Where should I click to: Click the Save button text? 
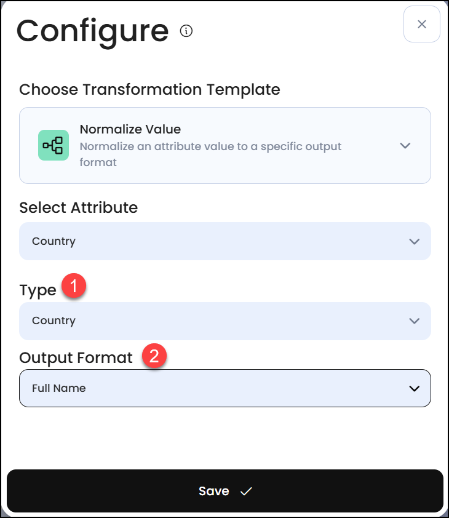213,491
